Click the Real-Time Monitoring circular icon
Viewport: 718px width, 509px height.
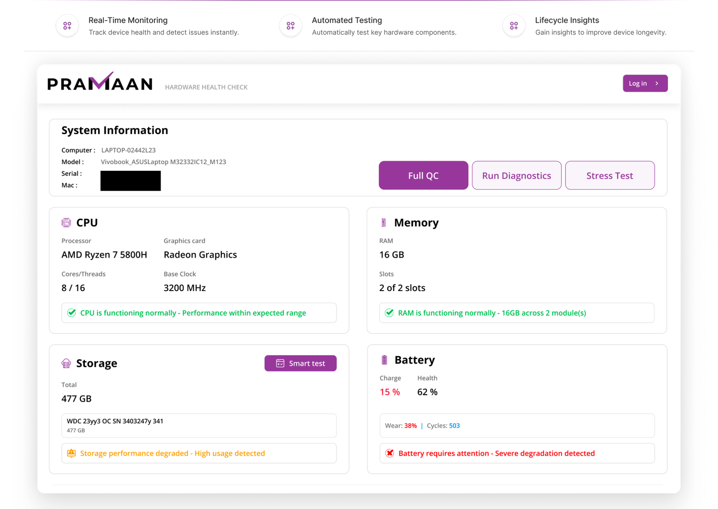tap(67, 26)
